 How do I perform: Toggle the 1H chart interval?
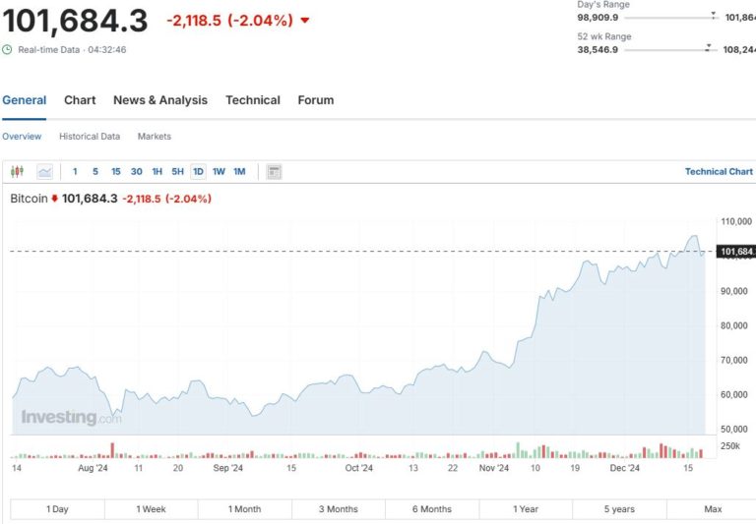coord(157,172)
